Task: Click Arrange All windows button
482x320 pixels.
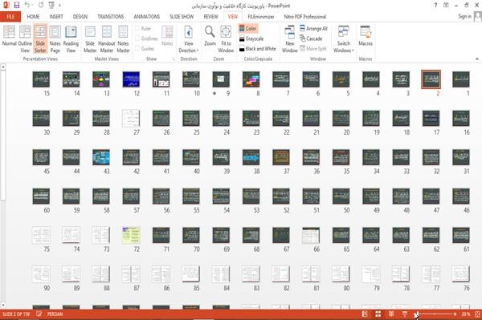Action: pos(313,29)
